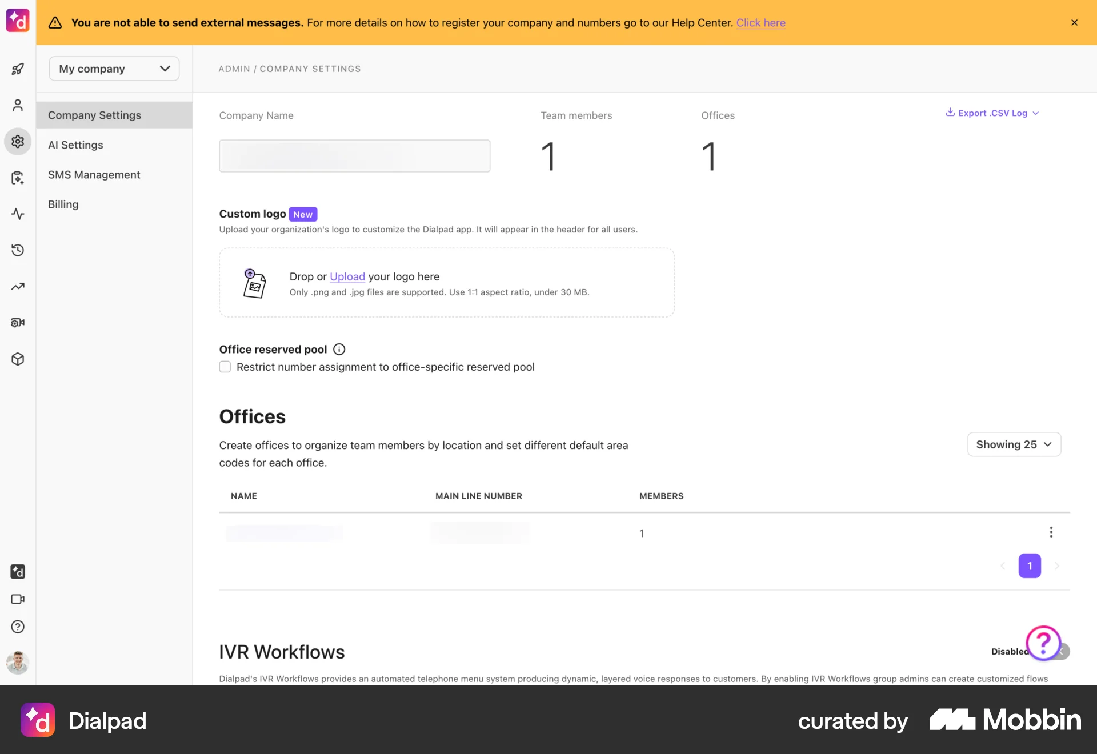Type in the Company Name field
1097x754 pixels.
coord(354,155)
